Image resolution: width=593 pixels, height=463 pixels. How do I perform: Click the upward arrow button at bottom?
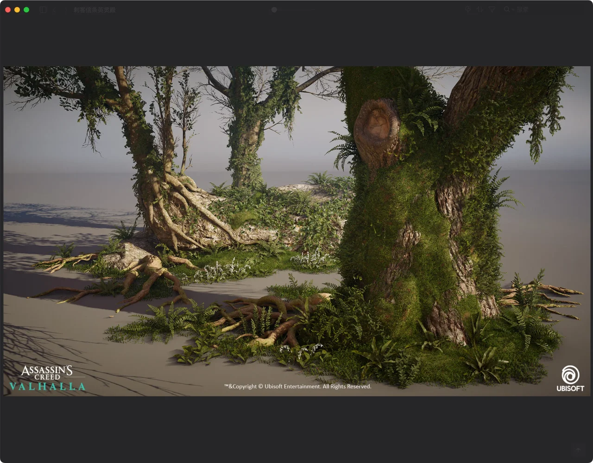tap(578, 450)
